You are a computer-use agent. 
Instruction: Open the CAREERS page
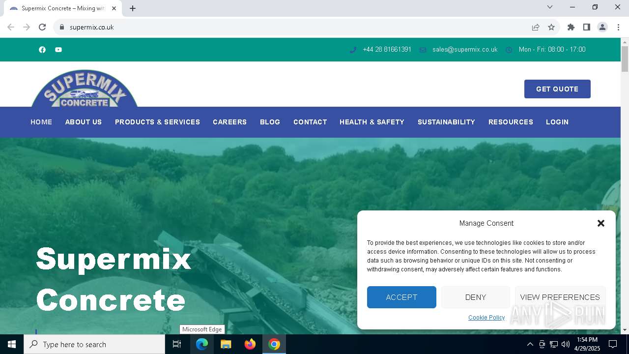pyautogui.click(x=229, y=122)
